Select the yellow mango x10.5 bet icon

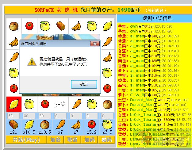(x=29, y=124)
